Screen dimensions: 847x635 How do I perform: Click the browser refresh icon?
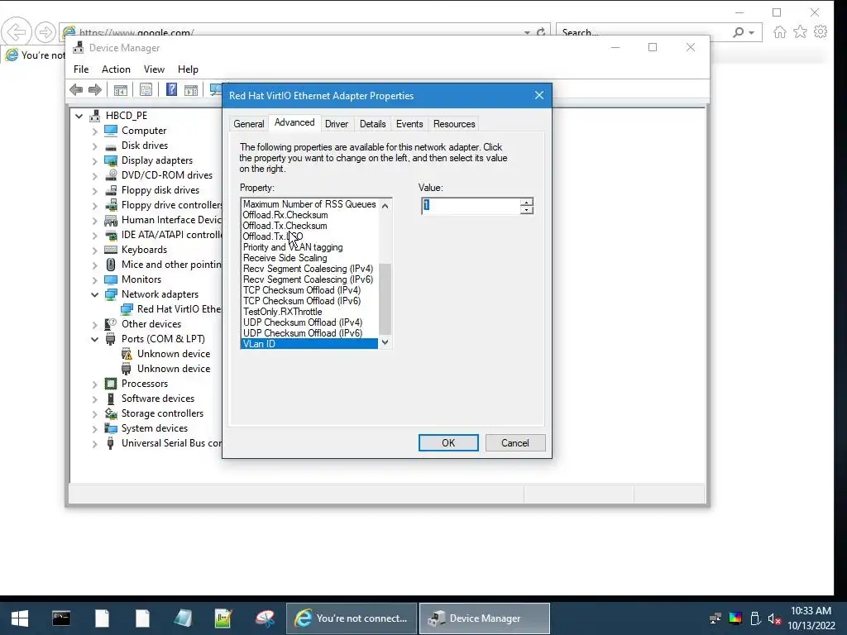pos(541,33)
